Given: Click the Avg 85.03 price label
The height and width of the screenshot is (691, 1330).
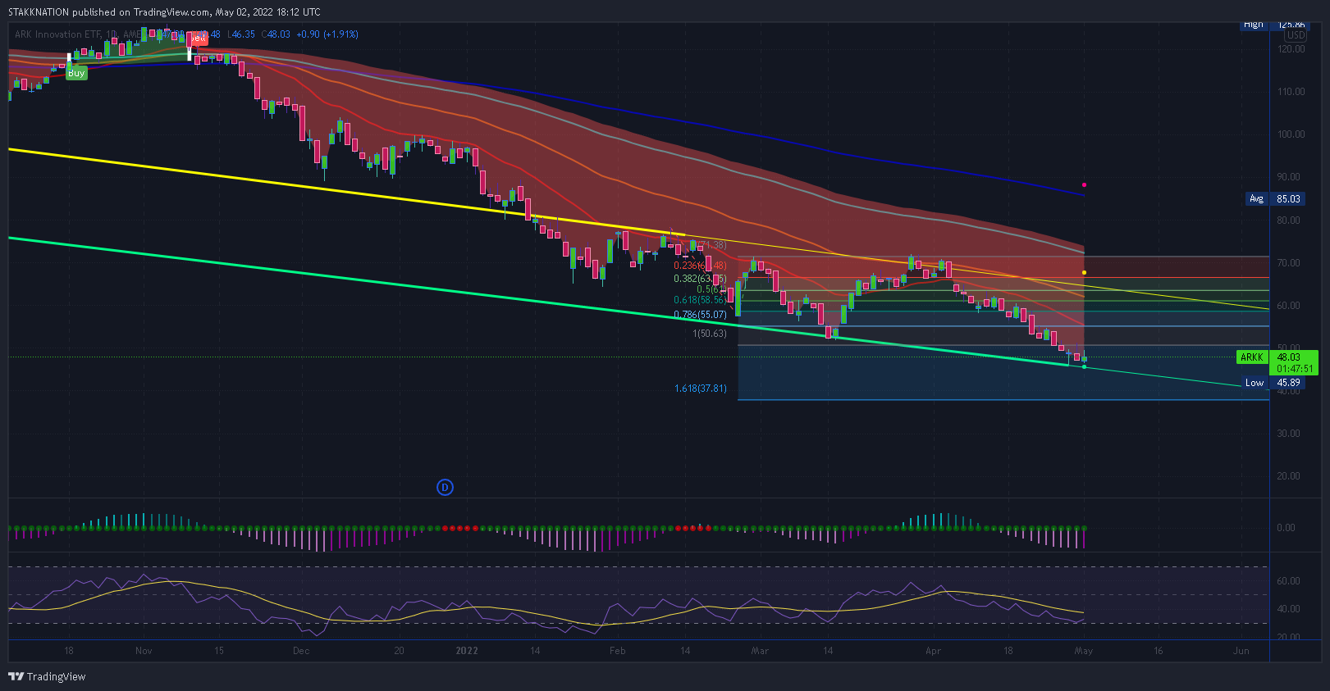Looking at the screenshot, I should (x=1275, y=199).
